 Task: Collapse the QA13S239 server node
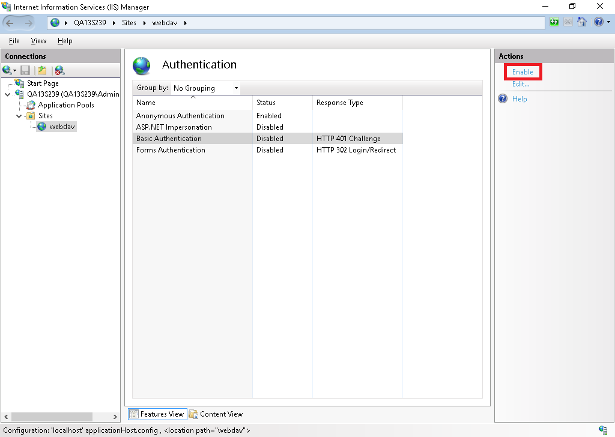7,94
